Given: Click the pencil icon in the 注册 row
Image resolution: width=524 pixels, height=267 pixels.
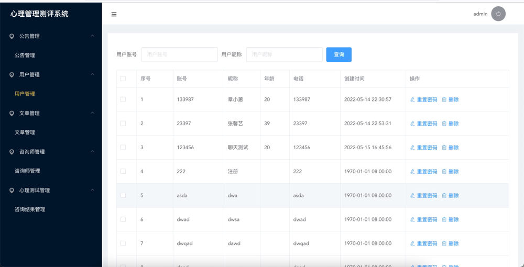Looking at the screenshot, I should (412, 172).
